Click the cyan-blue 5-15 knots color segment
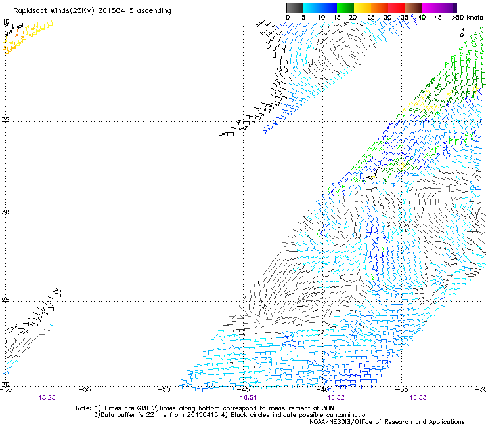Viewport: 486px width, 426px height. pos(320,8)
